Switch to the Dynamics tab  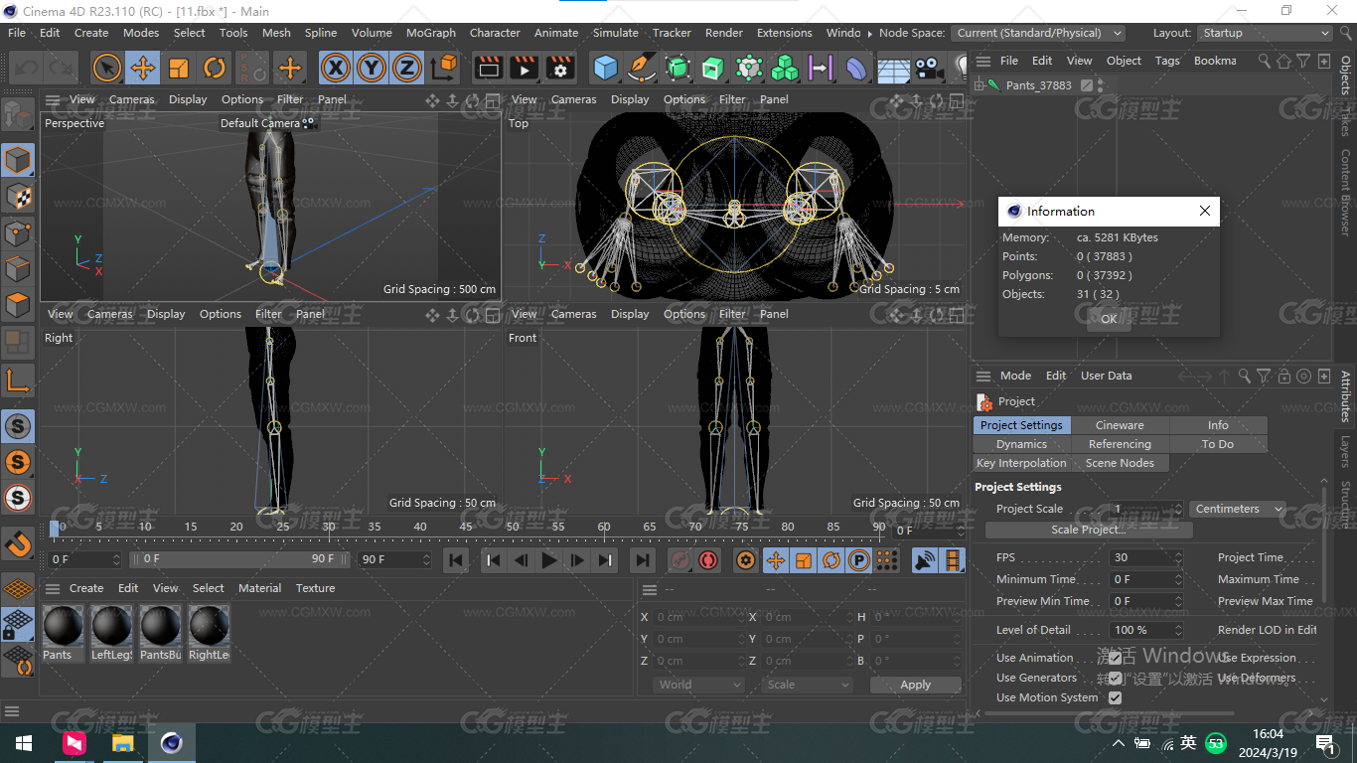[1021, 444]
